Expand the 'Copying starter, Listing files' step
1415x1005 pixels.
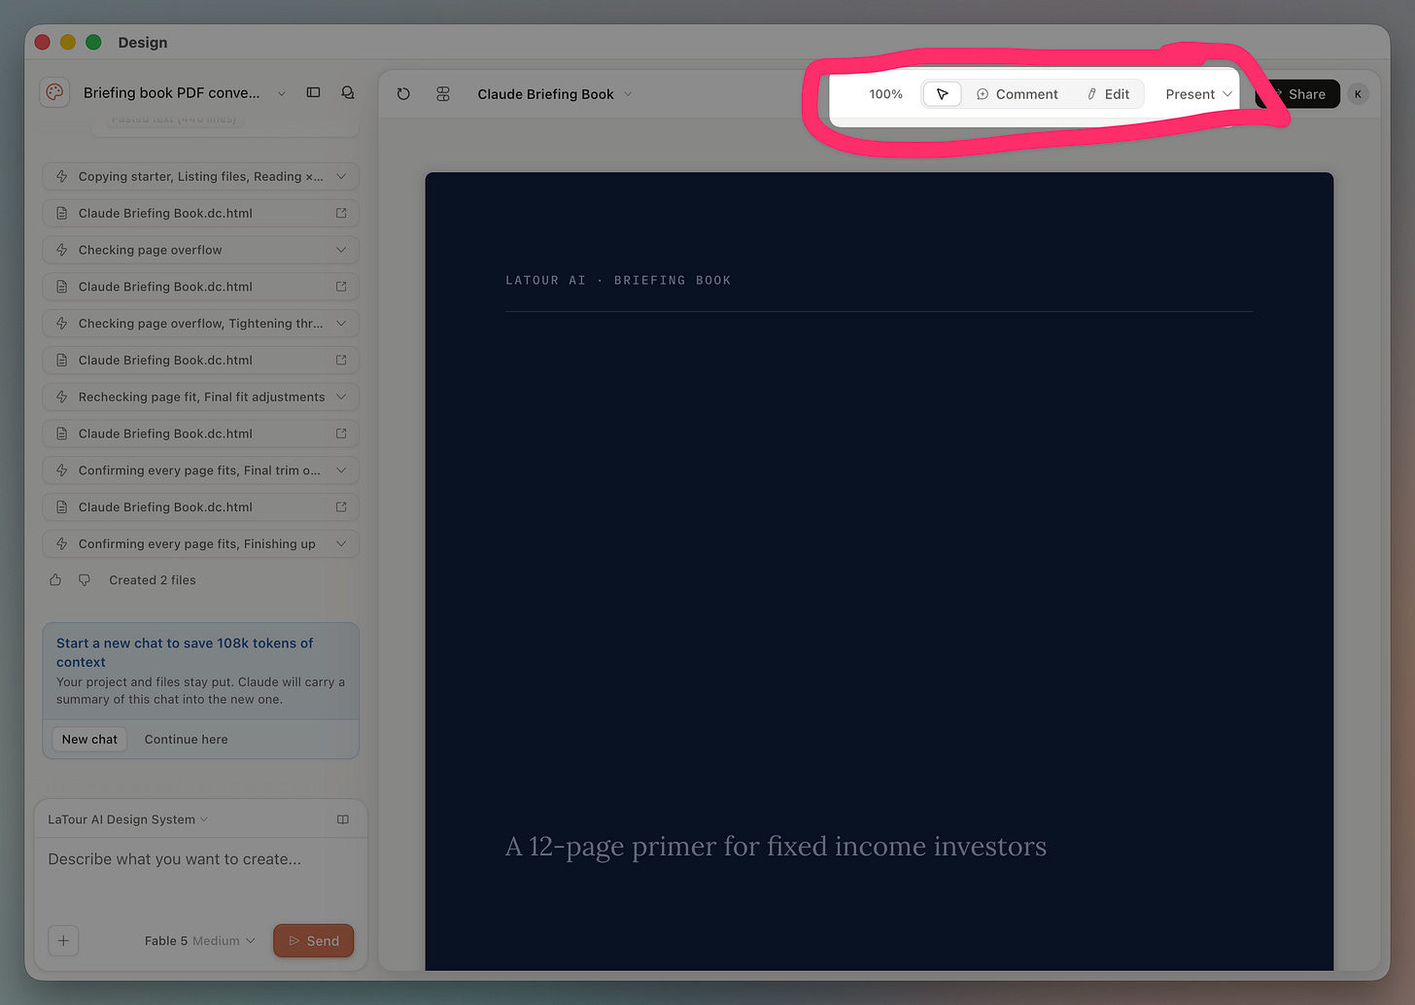pyautogui.click(x=201, y=177)
